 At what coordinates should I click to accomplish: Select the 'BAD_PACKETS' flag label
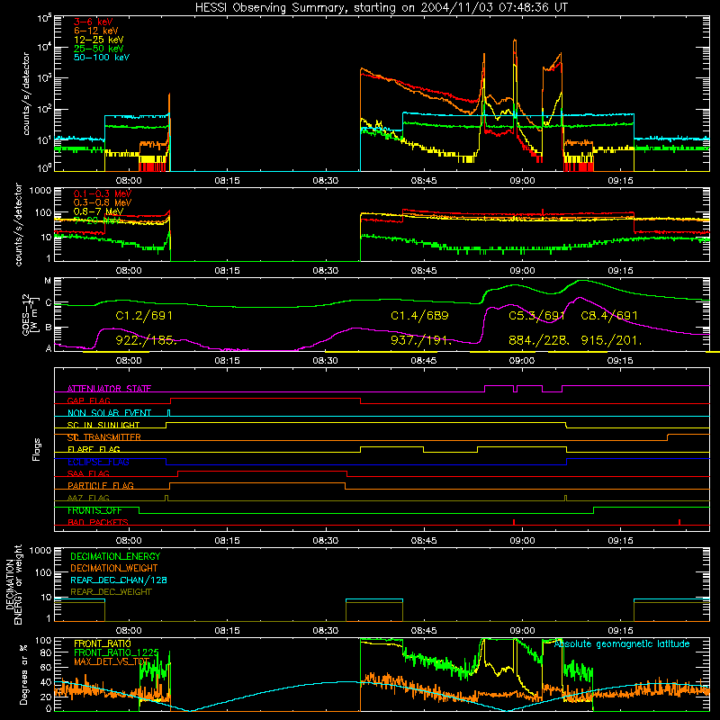click(98, 522)
